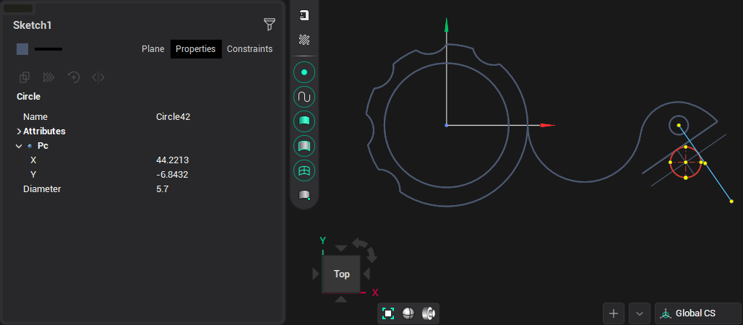Screen dimensions: 743x325
Task: Click the sketch color swatch square
Action: pyautogui.click(x=22, y=49)
